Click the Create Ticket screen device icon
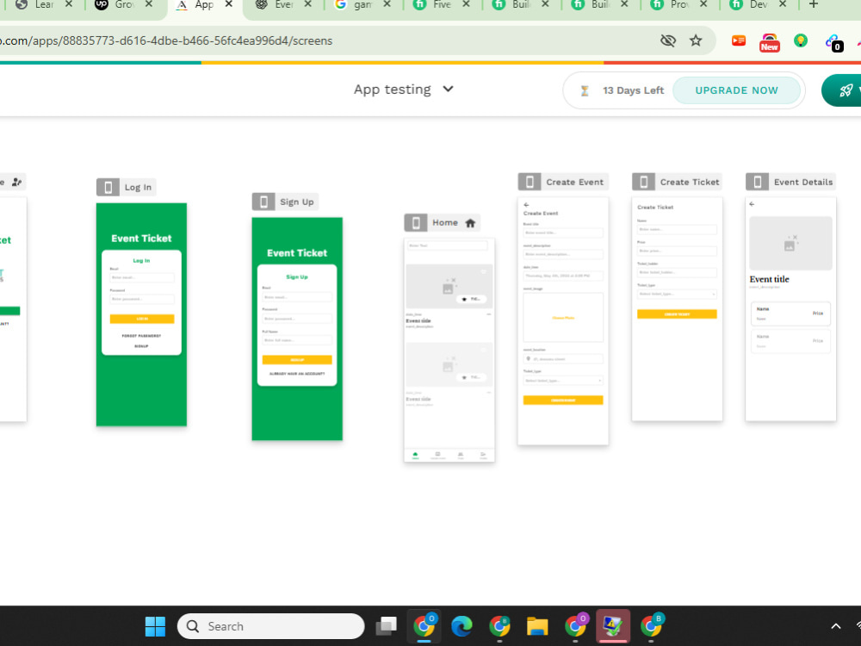 point(643,182)
